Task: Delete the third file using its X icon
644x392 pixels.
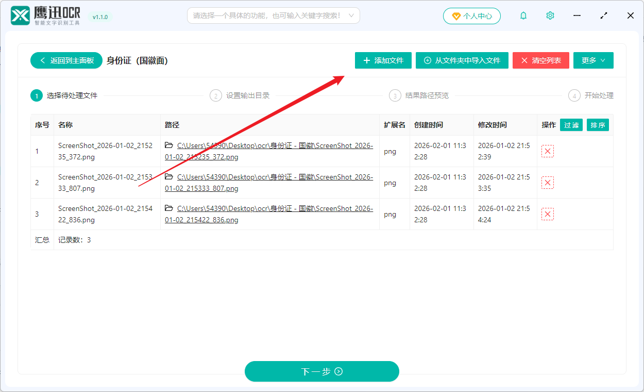Action: point(548,214)
